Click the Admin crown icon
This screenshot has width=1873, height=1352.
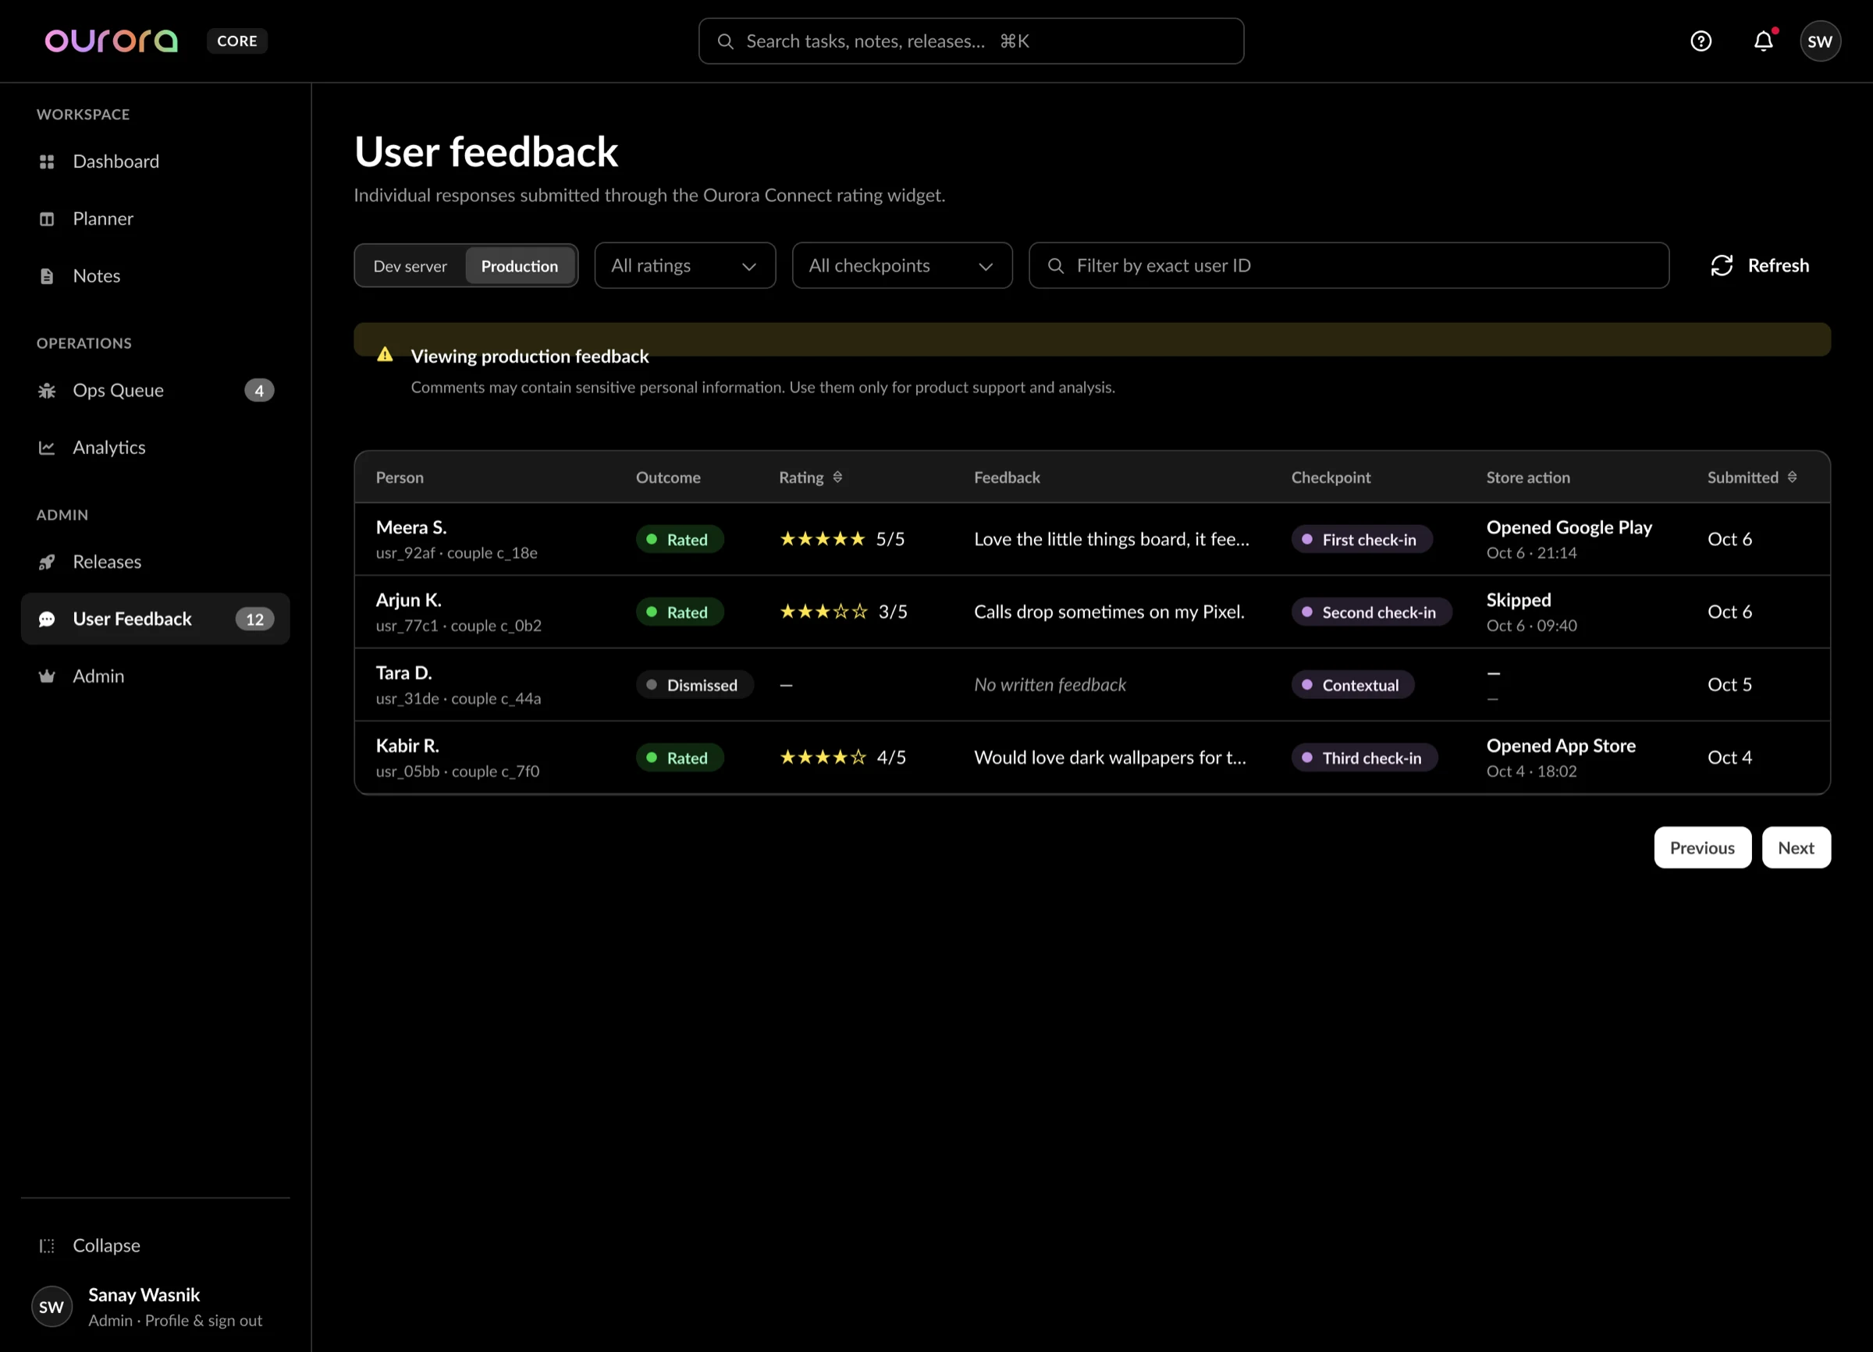coord(47,676)
